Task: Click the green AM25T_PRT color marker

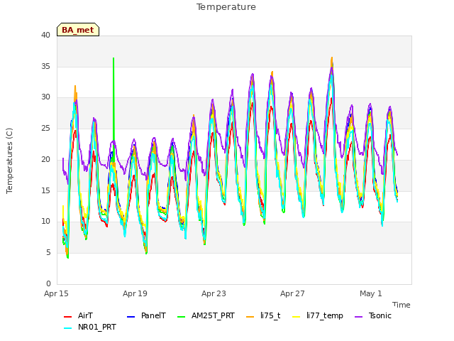Action: pyautogui.click(x=181, y=317)
